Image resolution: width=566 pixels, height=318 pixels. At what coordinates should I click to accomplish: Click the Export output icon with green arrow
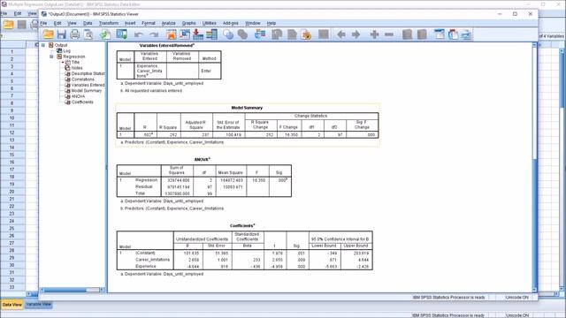point(105,34)
